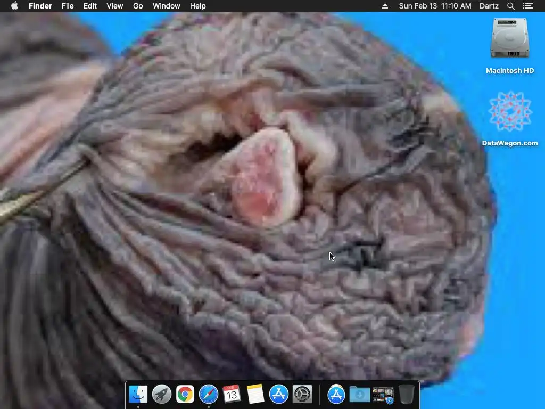
Task: Open Spotlight search magnifier
Action: tap(510, 6)
